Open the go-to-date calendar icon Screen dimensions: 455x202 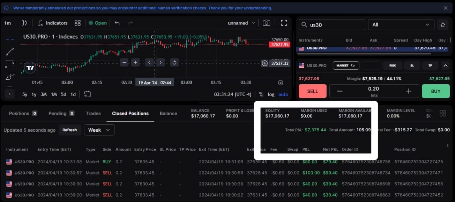click(x=87, y=94)
